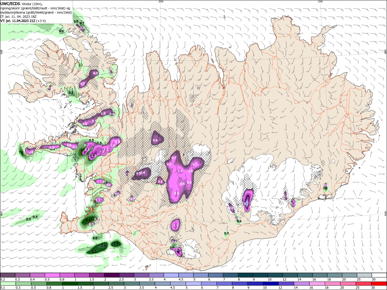Click the rain legend swatch between 25 and 30

pyautogui.click(x=363, y=284)
